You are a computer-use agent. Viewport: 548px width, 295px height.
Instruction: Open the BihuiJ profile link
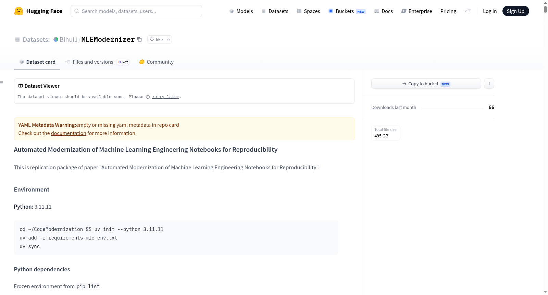click(68, 39)
